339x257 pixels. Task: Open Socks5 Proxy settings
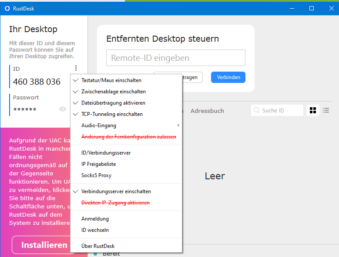[127, 175]
